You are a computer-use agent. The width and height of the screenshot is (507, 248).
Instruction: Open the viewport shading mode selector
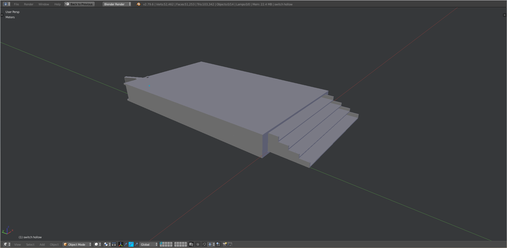(97, 244)
